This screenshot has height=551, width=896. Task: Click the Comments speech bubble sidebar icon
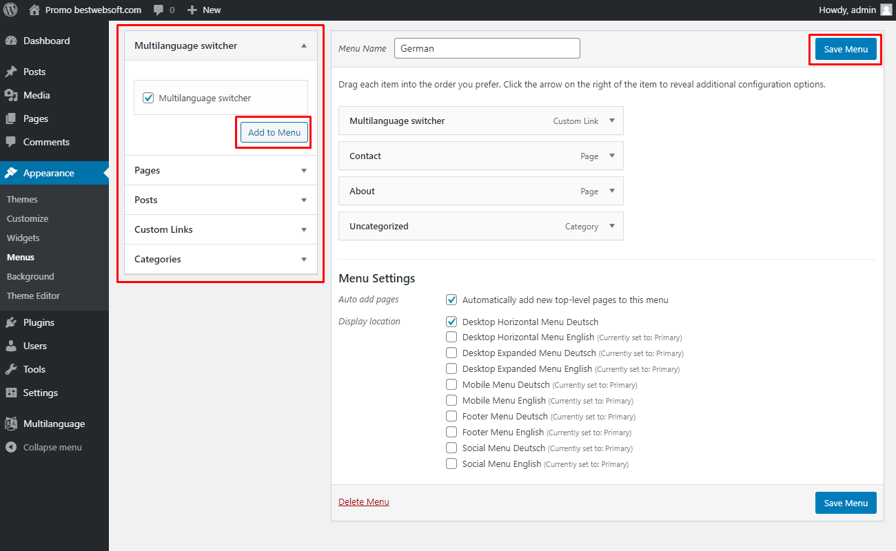point(11,142)
